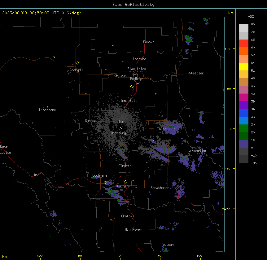This screenshot has height=260, width=267.
Task: Click the ThreeHills map label
Action: [x=166, y=129]
